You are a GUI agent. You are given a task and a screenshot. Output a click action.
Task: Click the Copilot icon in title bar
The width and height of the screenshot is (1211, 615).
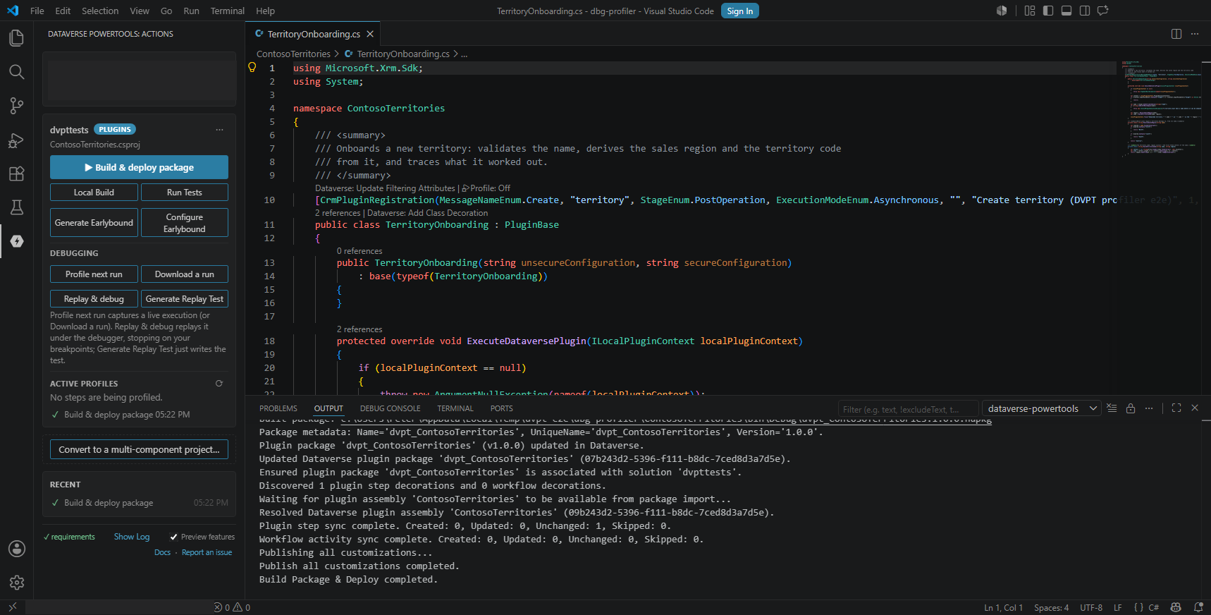(1002, 11)
